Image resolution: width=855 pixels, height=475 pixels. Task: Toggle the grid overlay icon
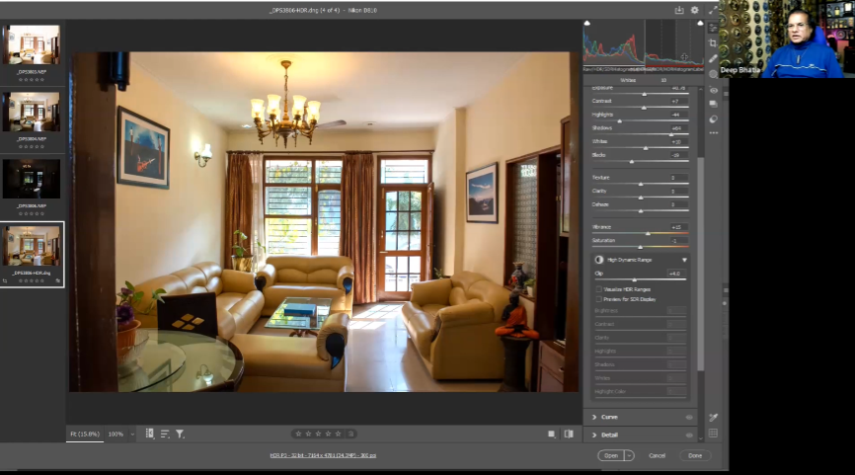pyautogui.click(x=713, y=433)
